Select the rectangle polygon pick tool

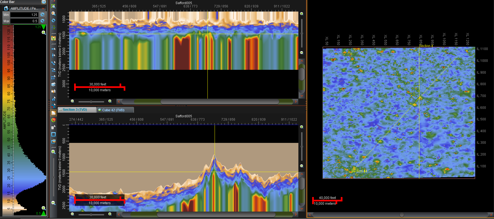coord(53,77)
